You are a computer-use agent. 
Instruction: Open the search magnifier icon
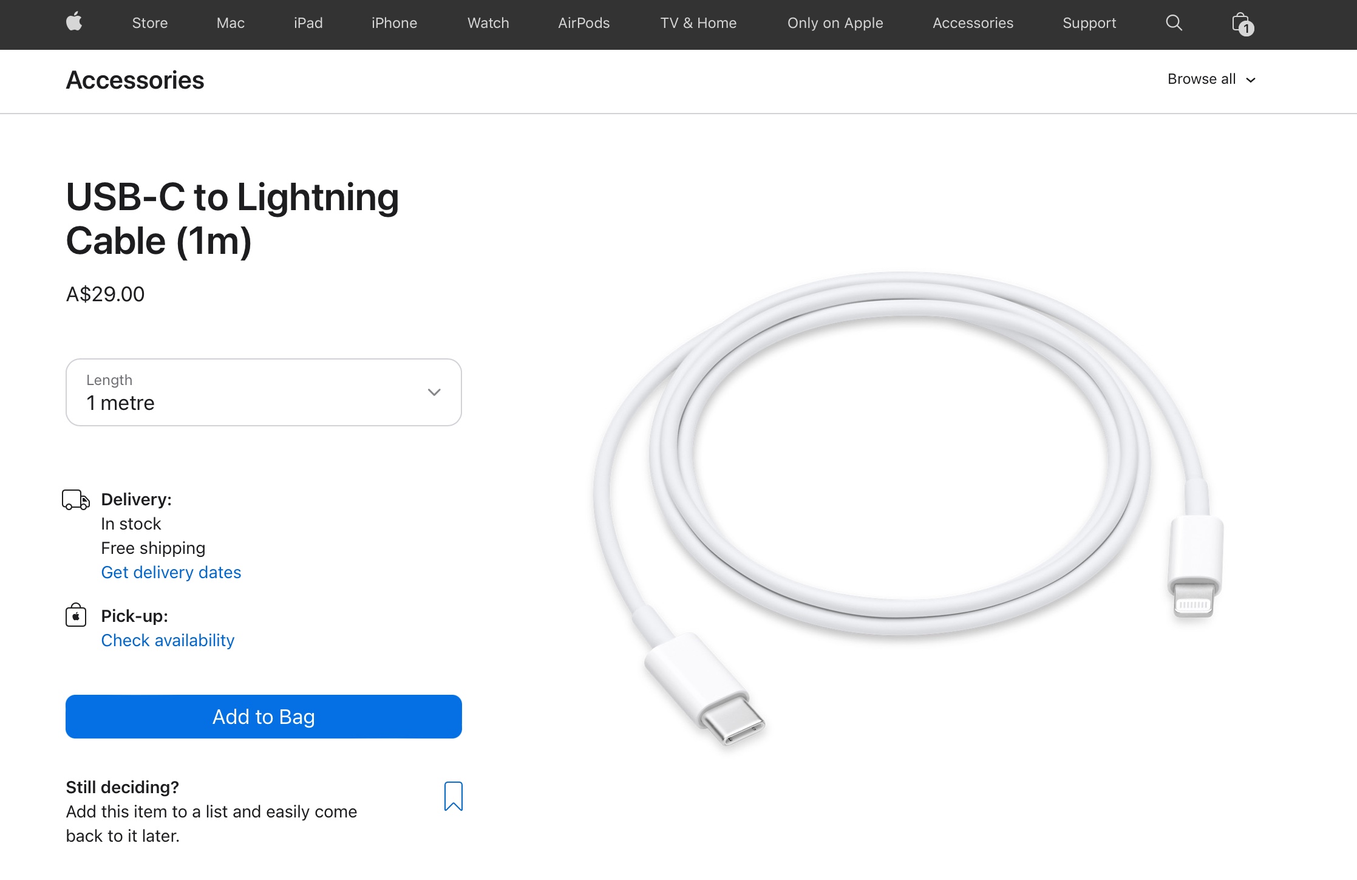coord(1174,23)
